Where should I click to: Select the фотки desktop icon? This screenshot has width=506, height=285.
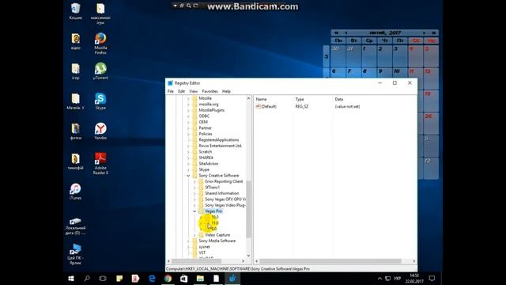tap(76, 131)
